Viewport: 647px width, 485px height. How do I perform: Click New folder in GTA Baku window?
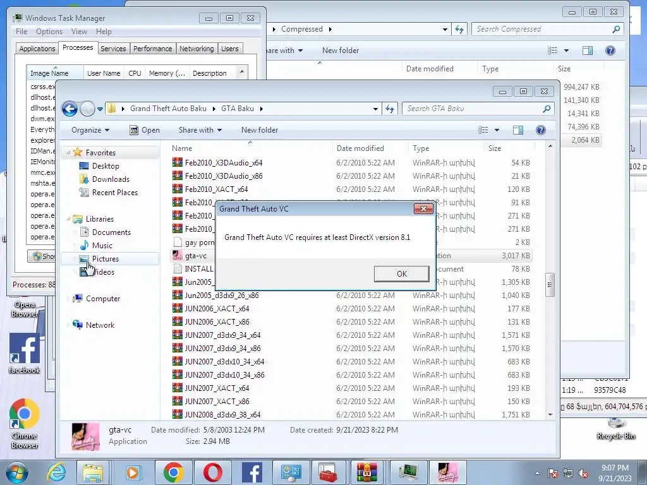tap(260, 130)
